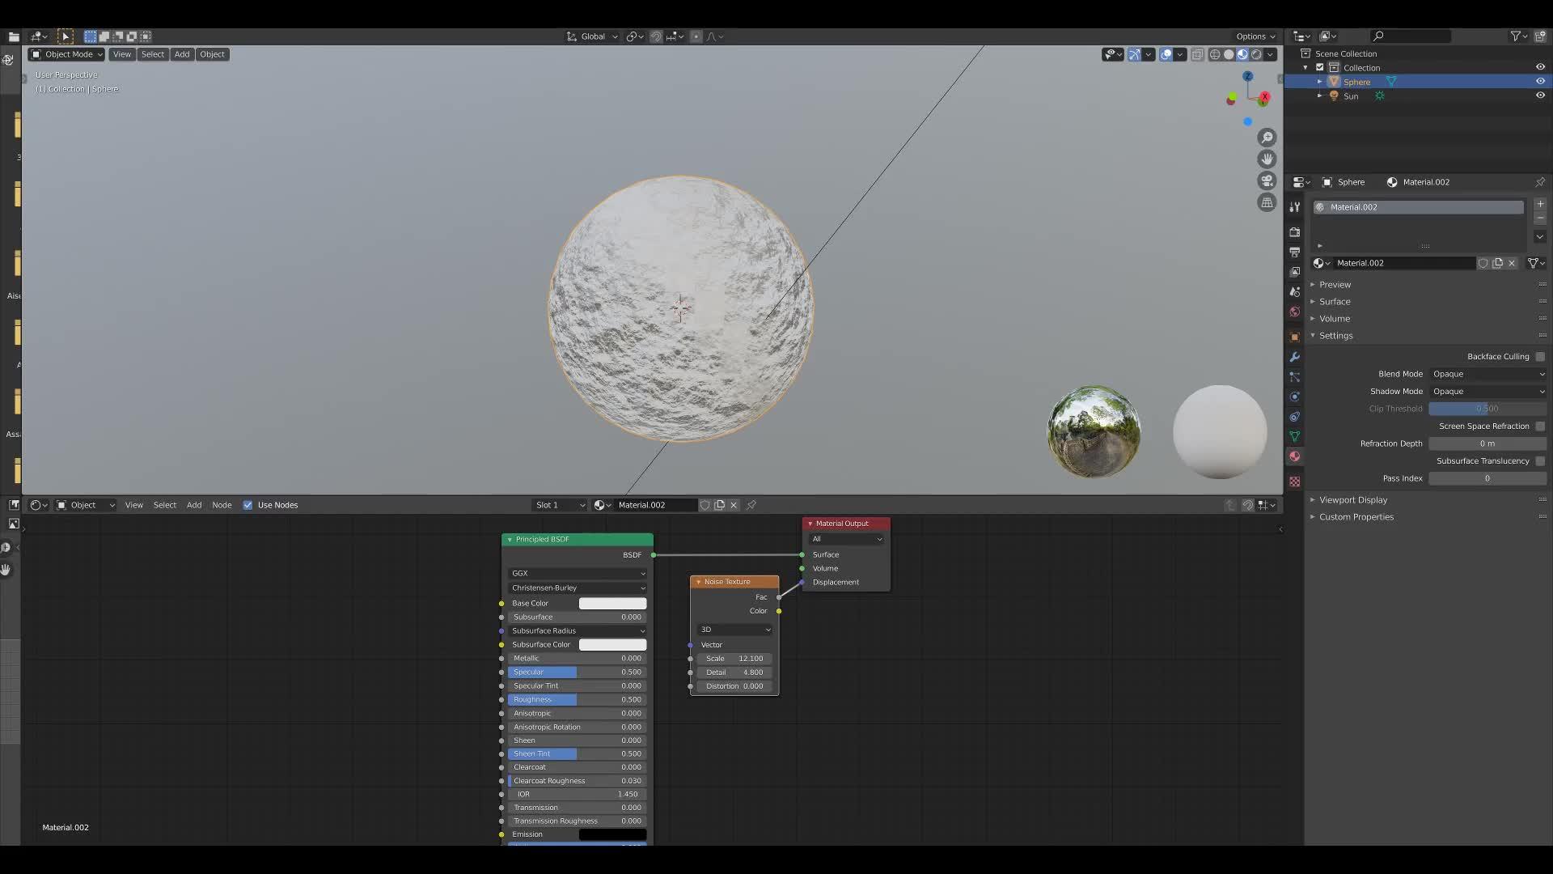Screen dimensions: 1553x874
Task: Open the Blend Mode dropdown
Action: [1488, 374]
